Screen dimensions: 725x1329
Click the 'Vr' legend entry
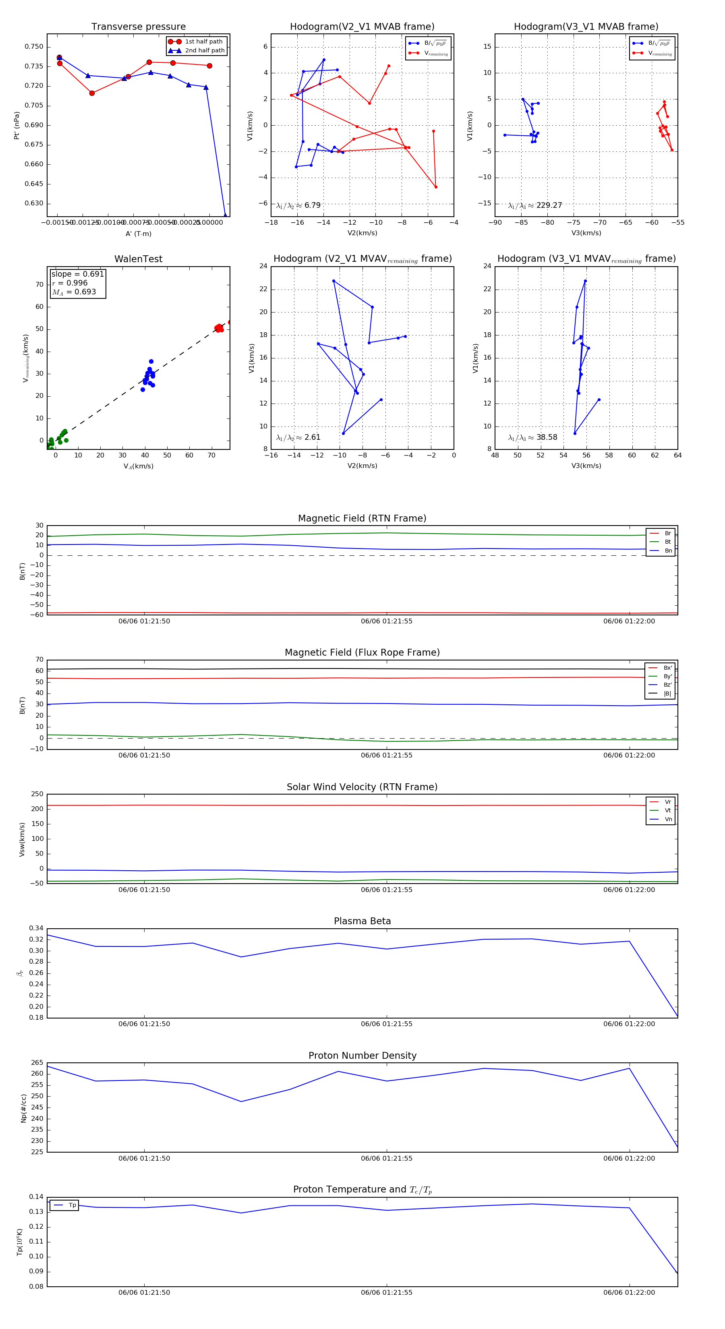click(661, 802)
